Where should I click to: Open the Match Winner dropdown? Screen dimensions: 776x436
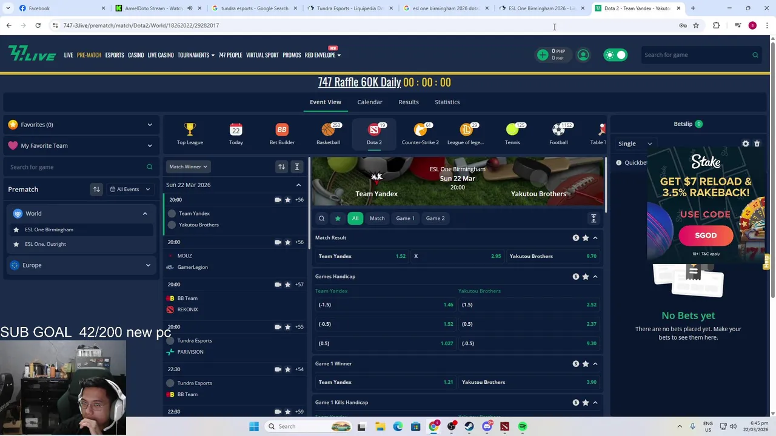188,167
